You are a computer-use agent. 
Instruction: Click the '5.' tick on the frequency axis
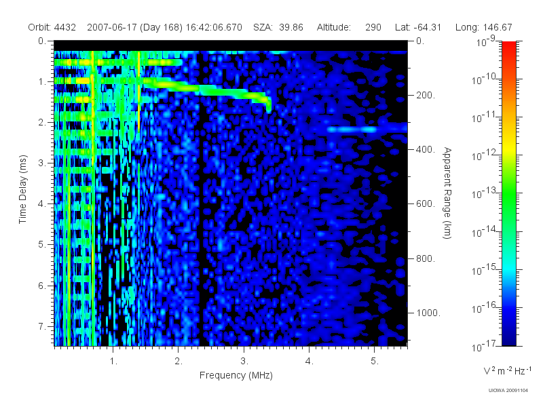375,362
